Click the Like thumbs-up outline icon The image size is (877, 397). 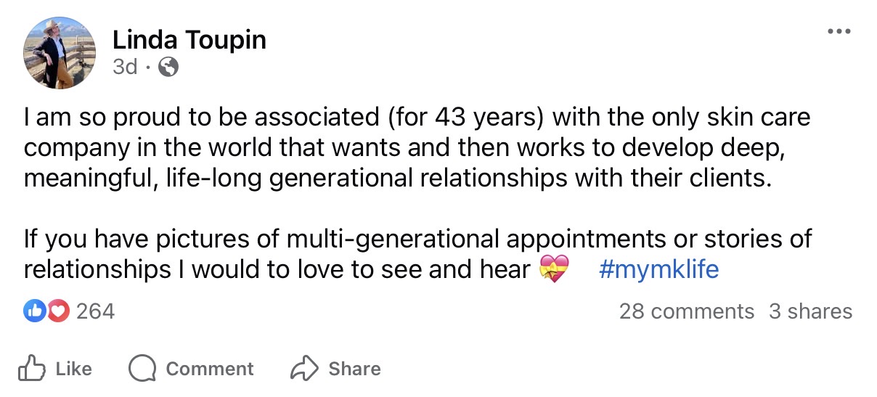click(x=32, y=369)
